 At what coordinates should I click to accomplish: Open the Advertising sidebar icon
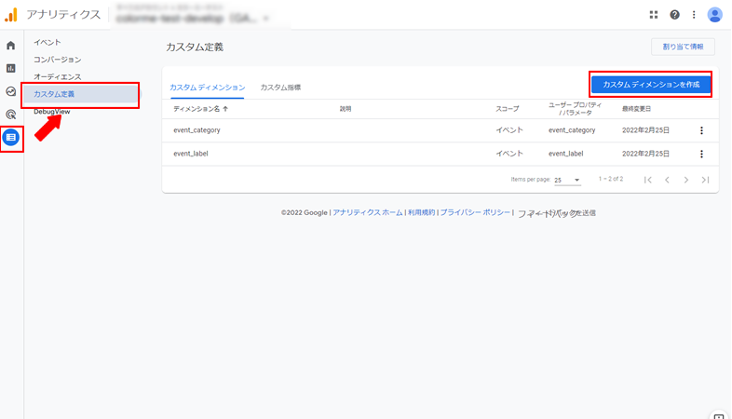(11, 115)
